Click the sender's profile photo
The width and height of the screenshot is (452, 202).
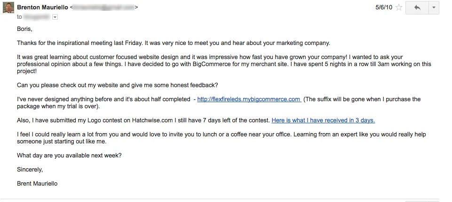[8, 7]
